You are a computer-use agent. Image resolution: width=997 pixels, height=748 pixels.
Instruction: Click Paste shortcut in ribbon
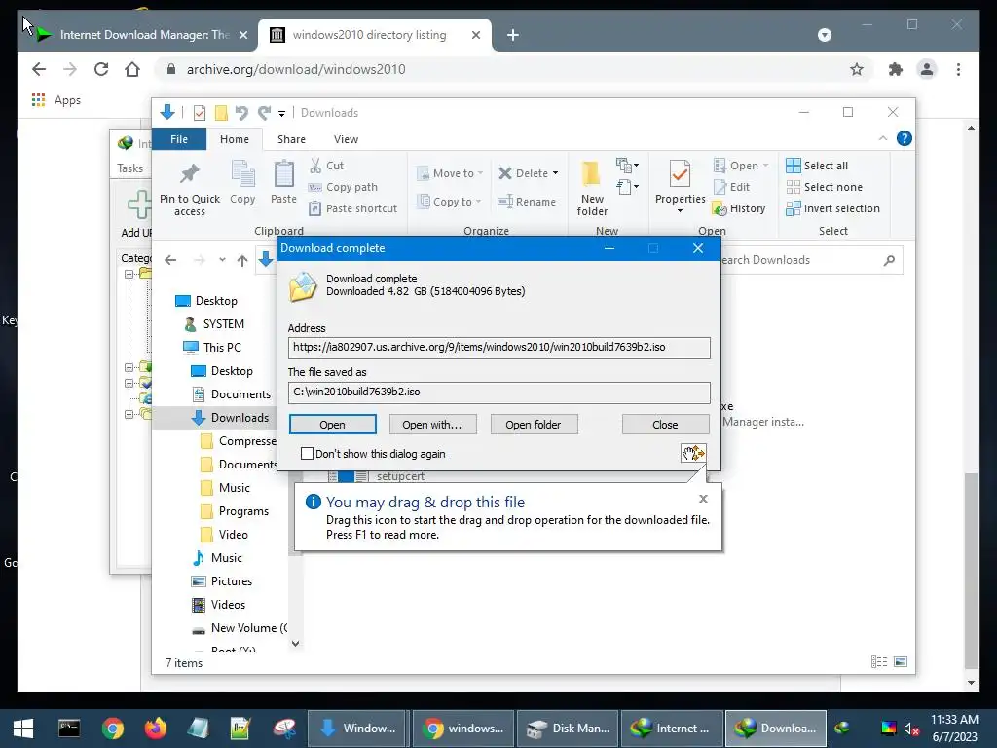(352, 208)
